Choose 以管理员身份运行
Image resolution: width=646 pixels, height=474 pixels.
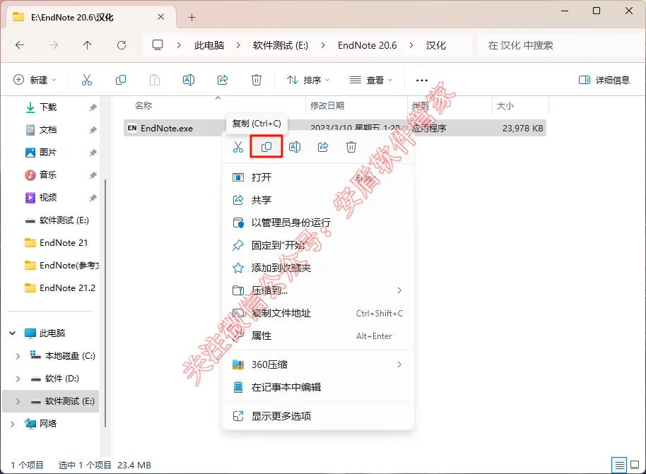click(x=317, y=223)
